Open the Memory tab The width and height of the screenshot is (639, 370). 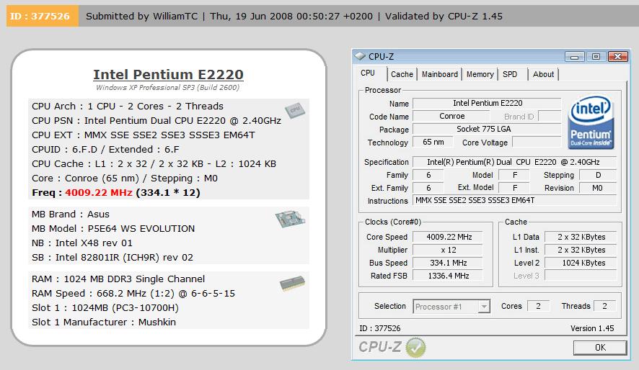(x=480, y=74)
